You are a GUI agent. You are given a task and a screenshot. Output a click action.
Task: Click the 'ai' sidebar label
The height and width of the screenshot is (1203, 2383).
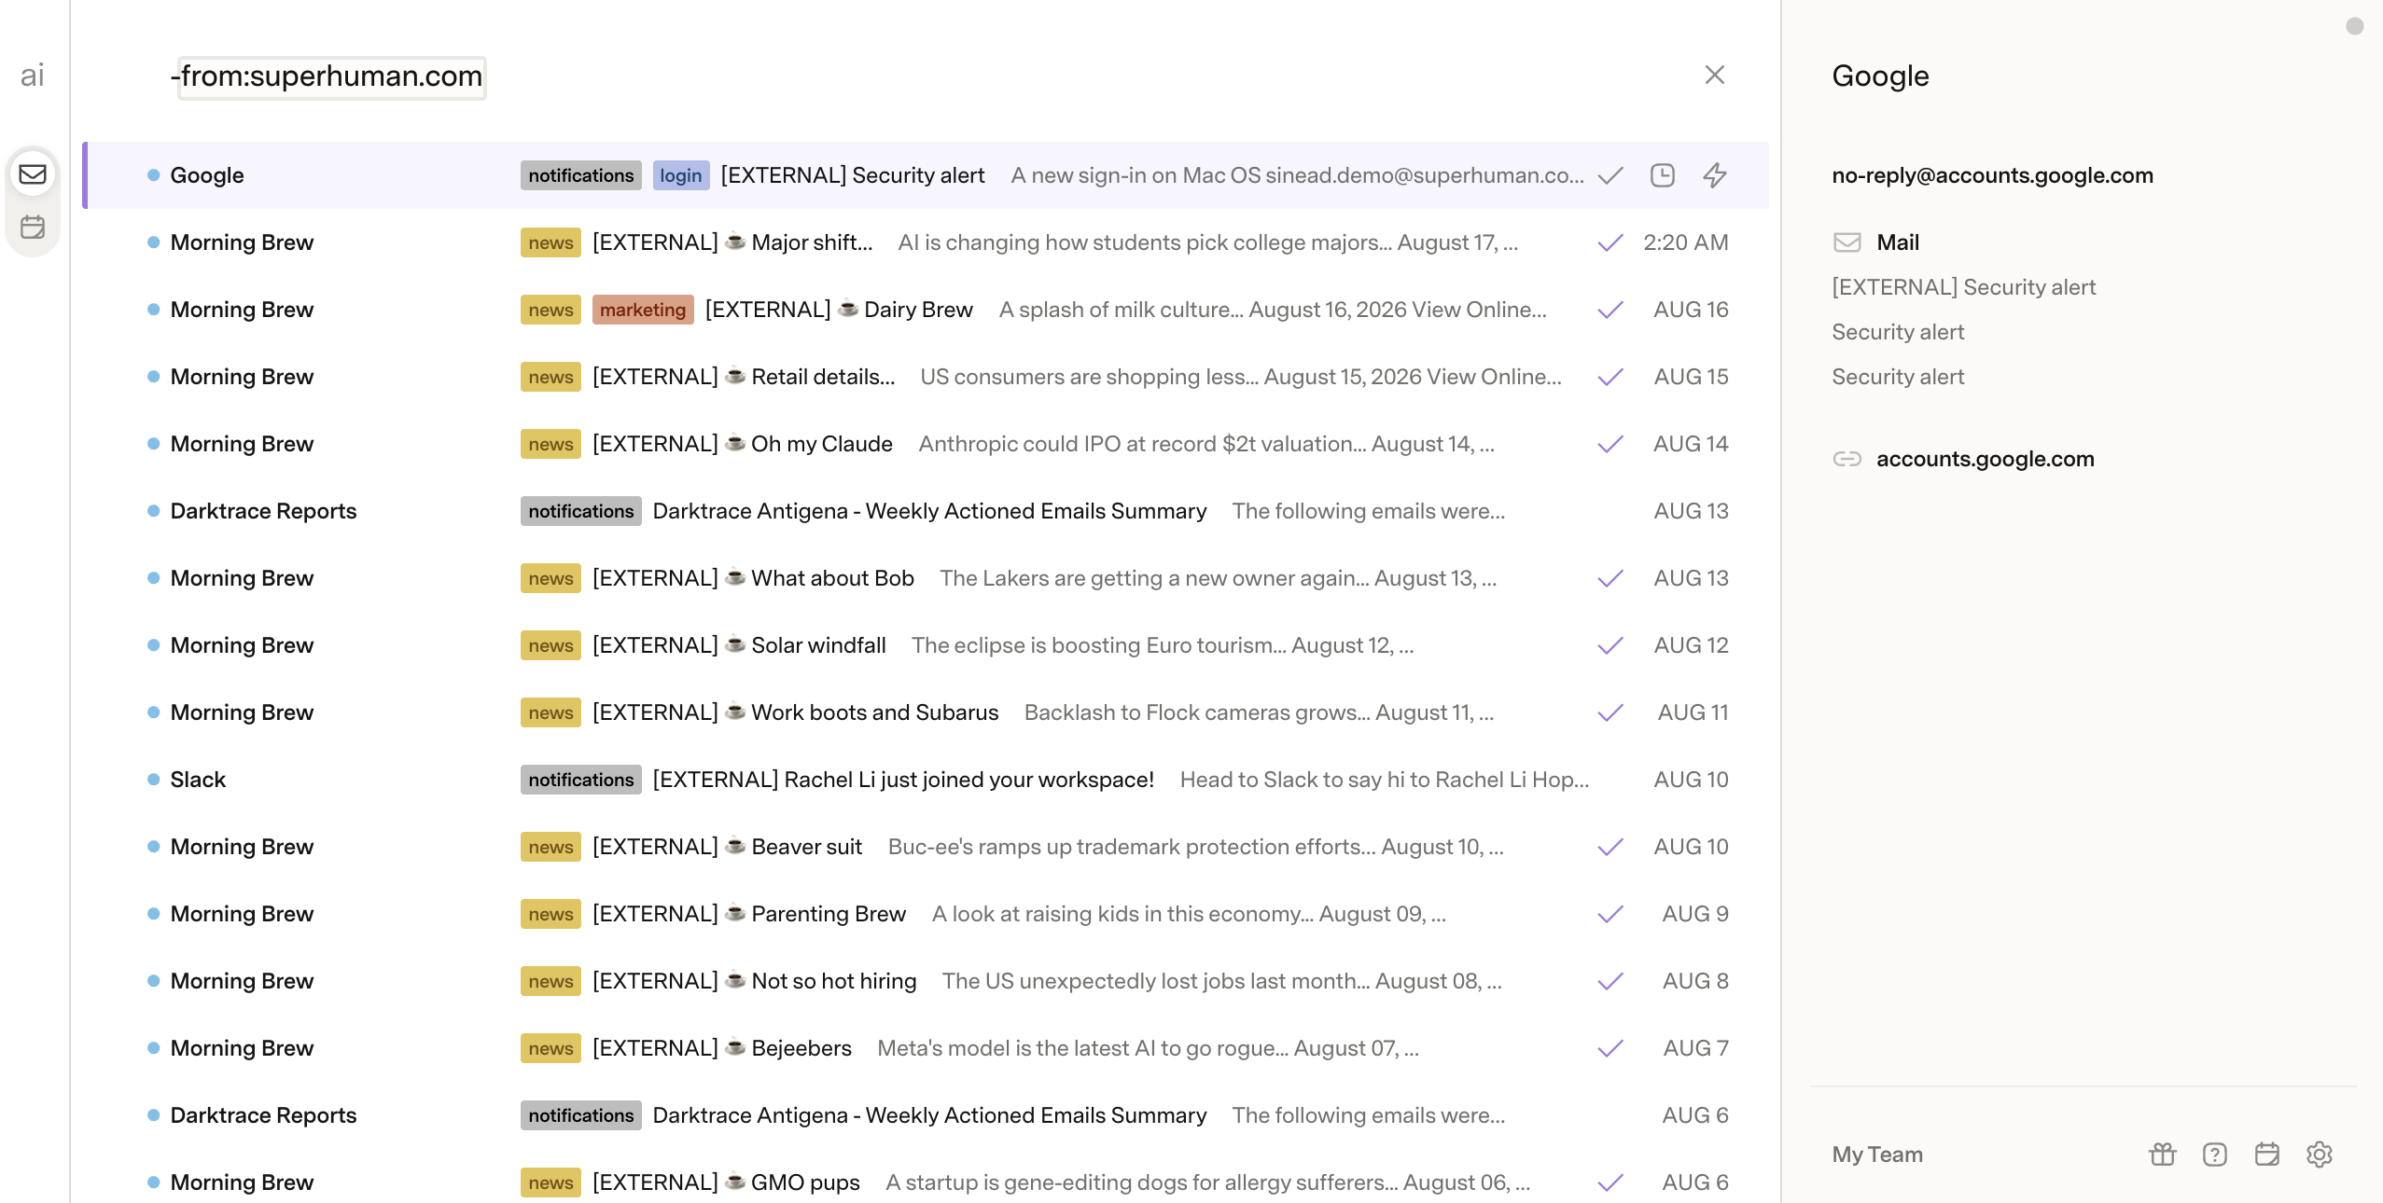[33, 76]
